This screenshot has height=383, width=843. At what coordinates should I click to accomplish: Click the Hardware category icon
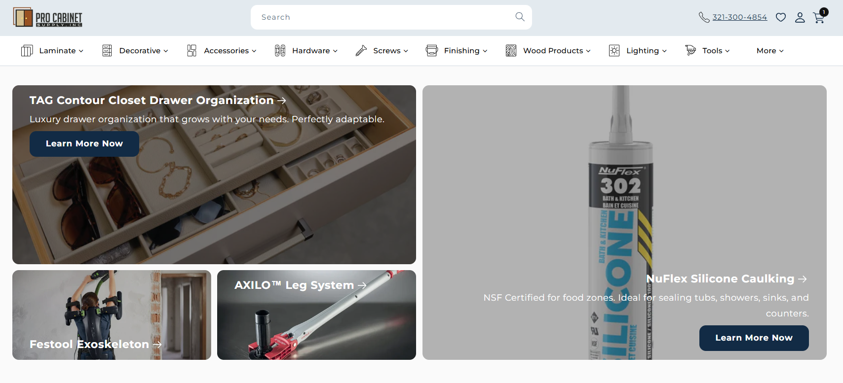pyautogui.click(x=280, y=50)
